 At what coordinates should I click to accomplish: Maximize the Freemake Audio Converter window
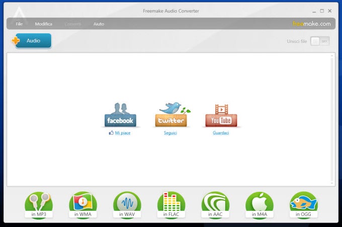tap(322, 11)
